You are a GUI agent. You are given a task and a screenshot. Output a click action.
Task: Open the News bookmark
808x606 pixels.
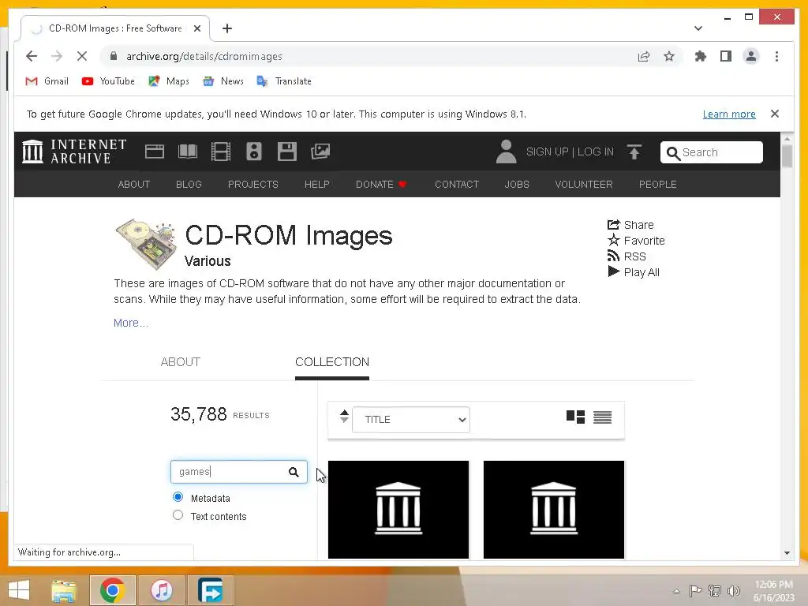pyautogui.click(x=223, y=81)
